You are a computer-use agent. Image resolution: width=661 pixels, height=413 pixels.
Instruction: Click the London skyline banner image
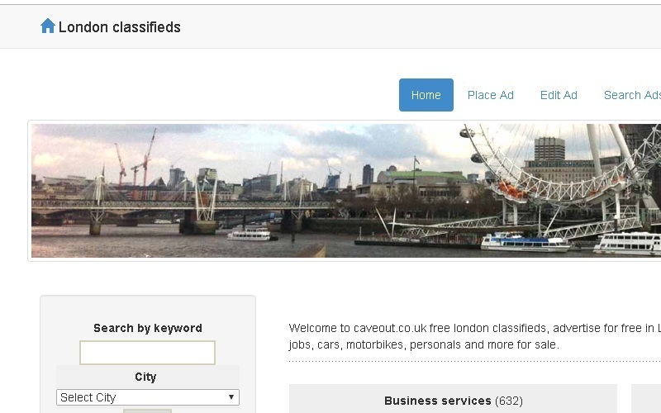tap(346, 191)
